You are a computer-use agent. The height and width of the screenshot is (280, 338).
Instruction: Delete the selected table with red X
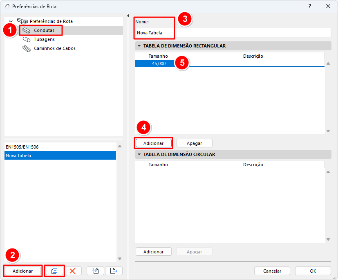[73, 271]
